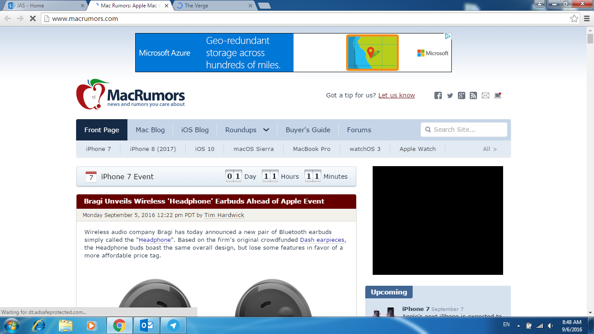Go to the Front Page section

tap(102, 130)
